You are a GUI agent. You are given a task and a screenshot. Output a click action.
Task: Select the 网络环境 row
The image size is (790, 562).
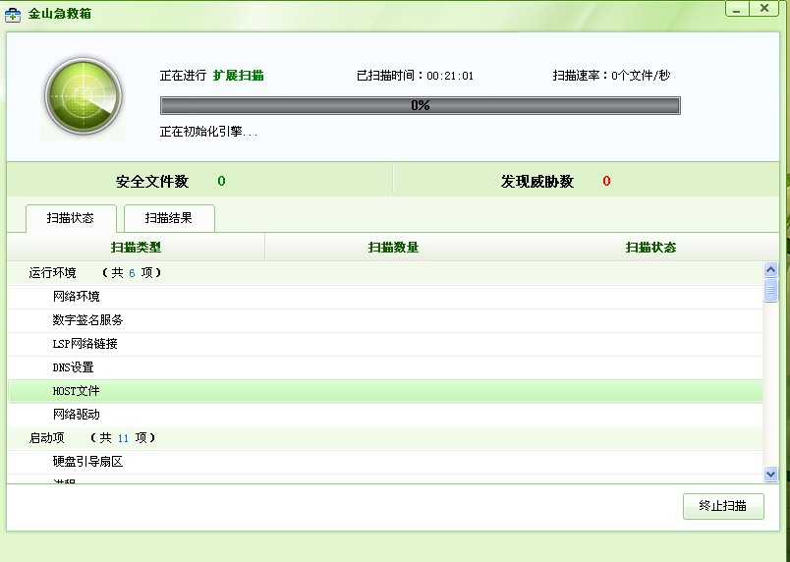[385, 297]
